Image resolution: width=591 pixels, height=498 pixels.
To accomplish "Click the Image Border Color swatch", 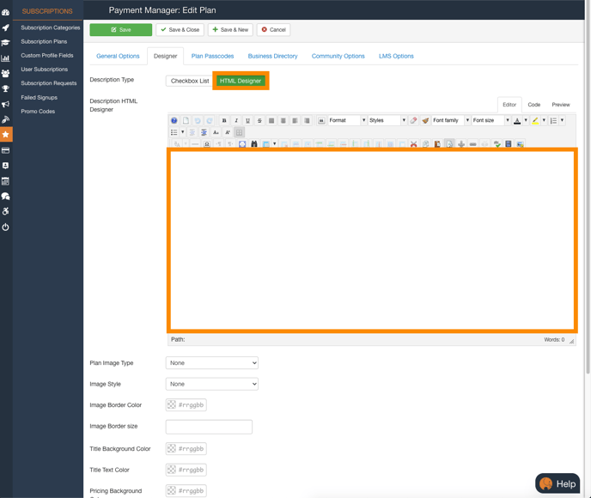I will [172, 405].
